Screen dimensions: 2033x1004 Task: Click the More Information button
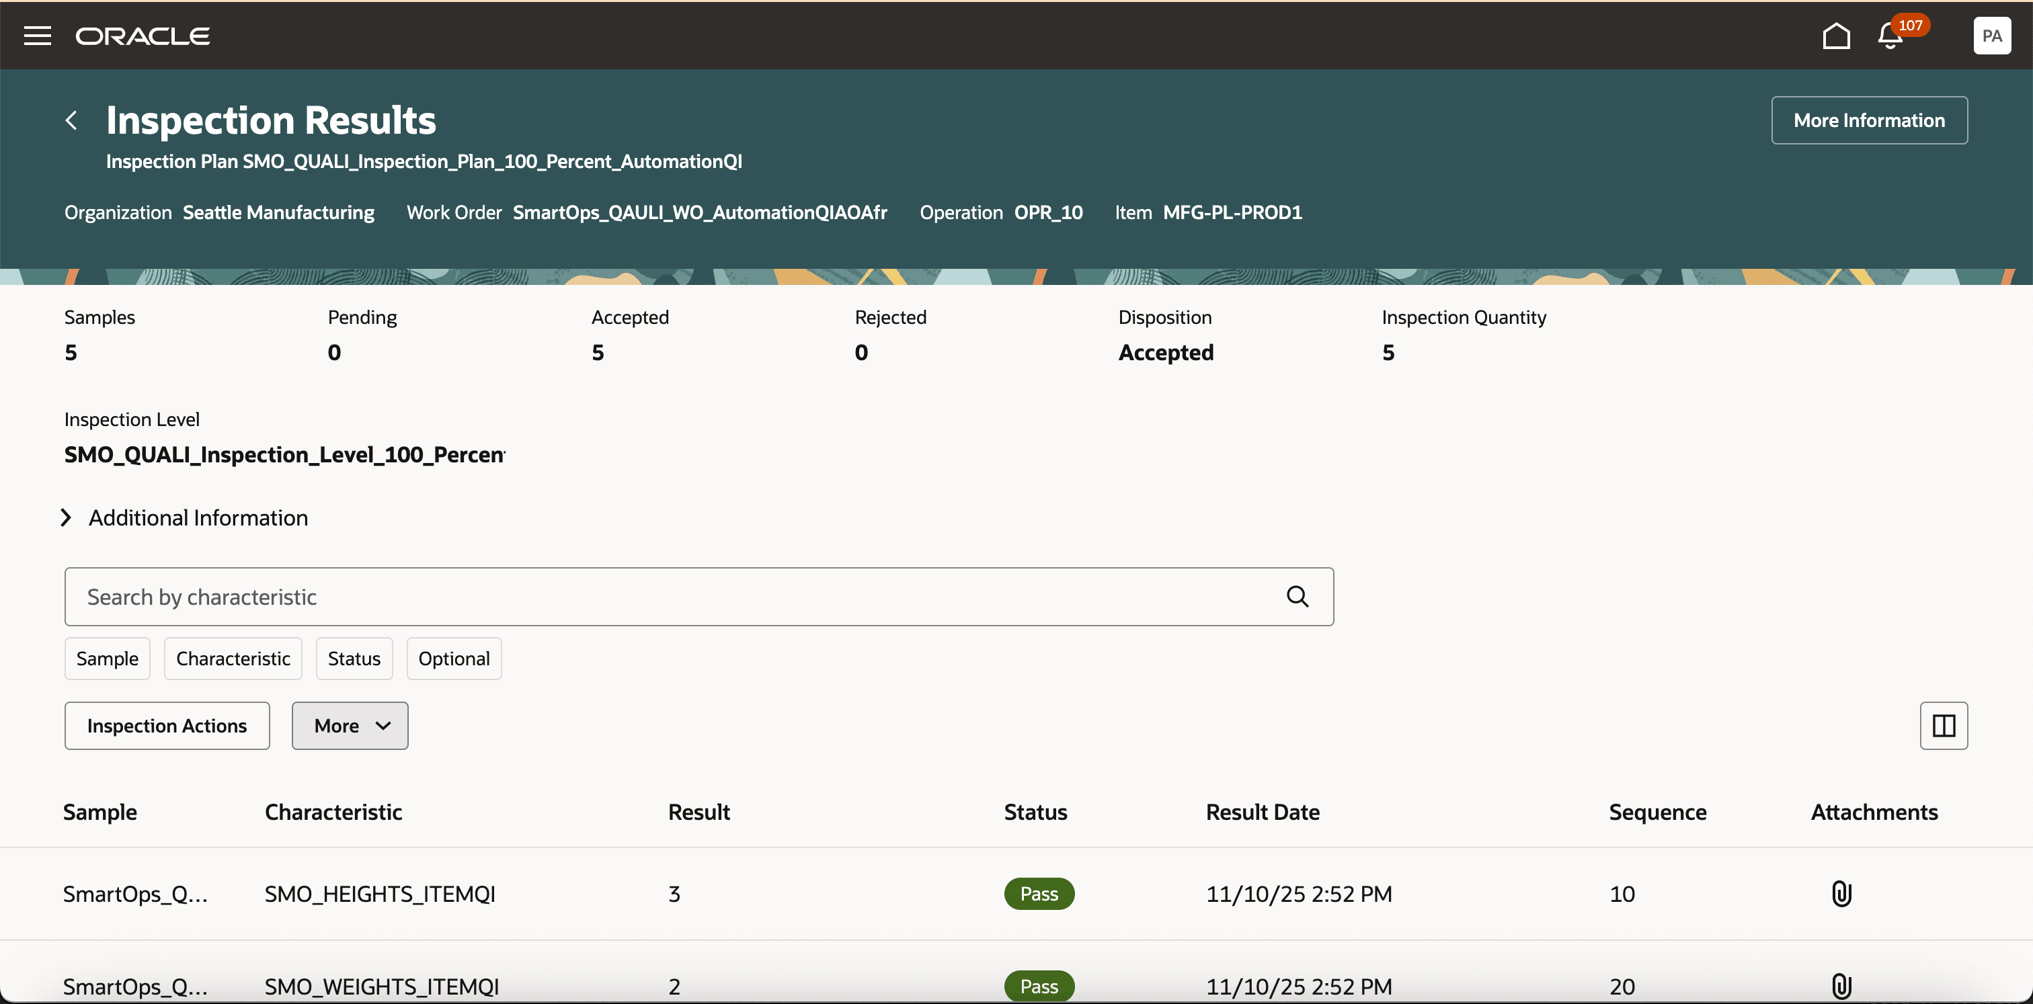(1868, 120)
